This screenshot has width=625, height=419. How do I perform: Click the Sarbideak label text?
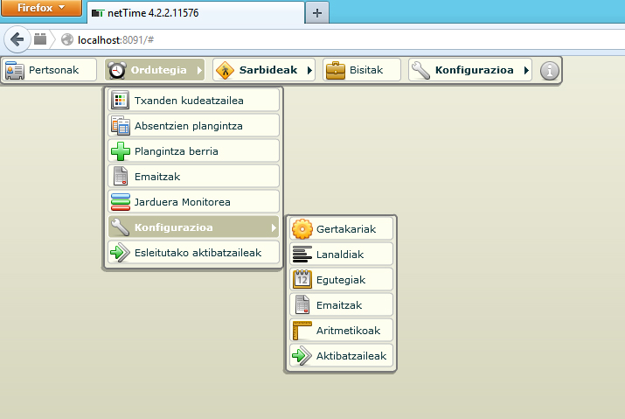(x=268, y=70)
